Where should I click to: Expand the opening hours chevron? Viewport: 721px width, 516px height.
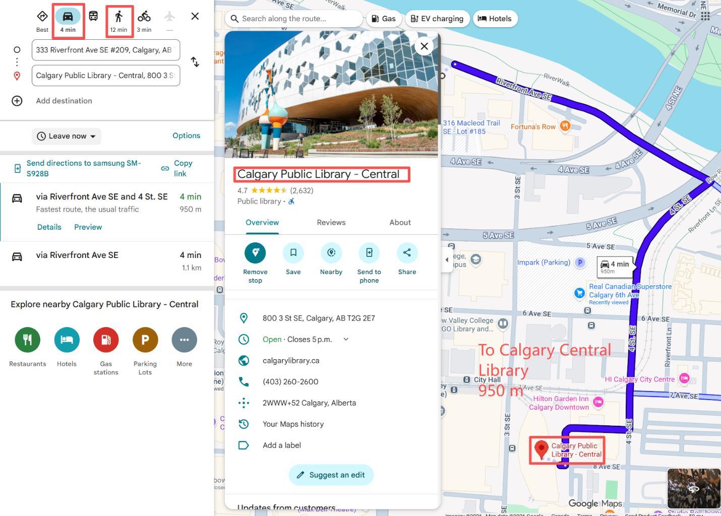coord(346,339)
